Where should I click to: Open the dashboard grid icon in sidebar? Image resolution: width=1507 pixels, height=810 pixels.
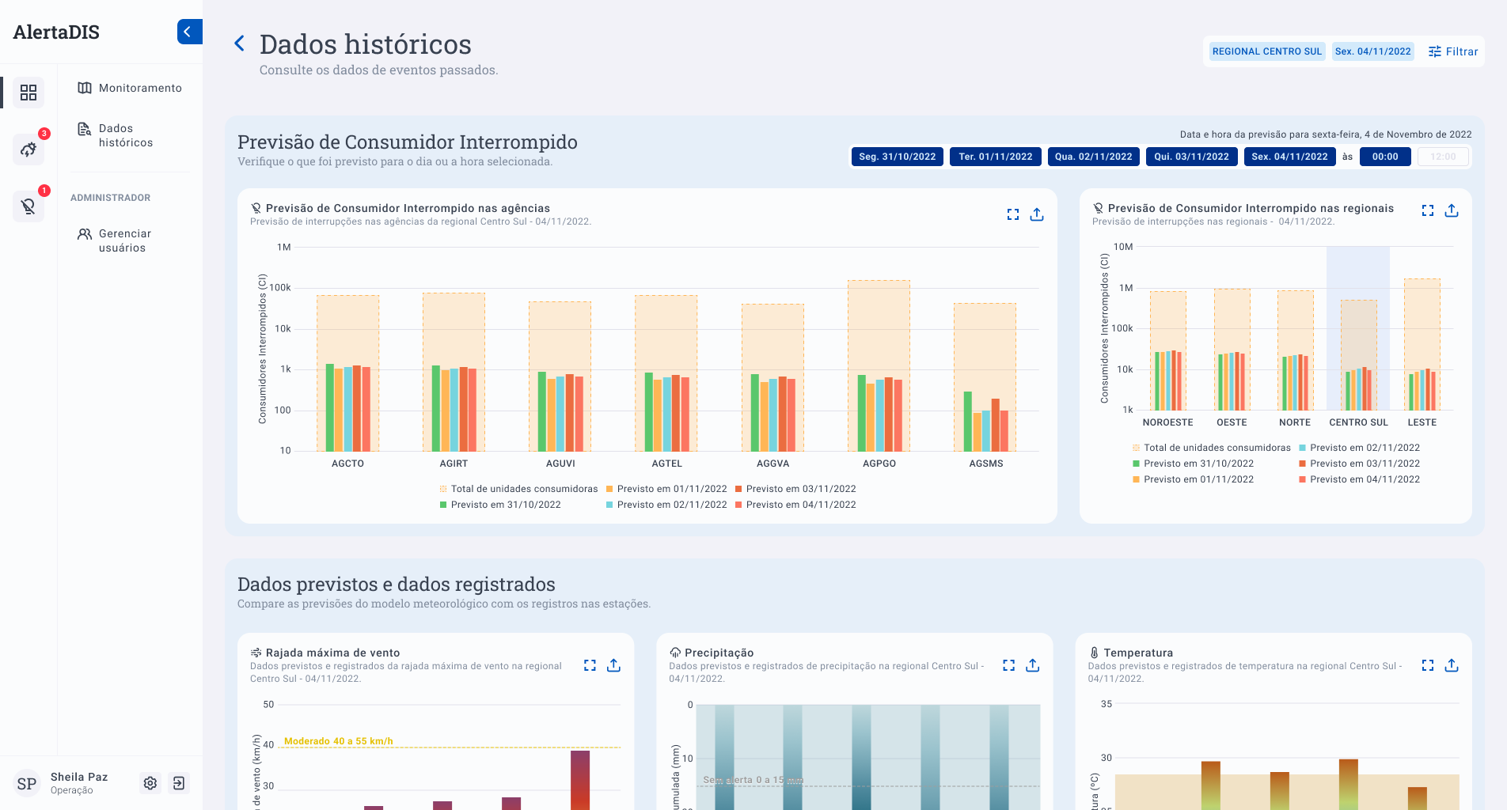point(28,93)
